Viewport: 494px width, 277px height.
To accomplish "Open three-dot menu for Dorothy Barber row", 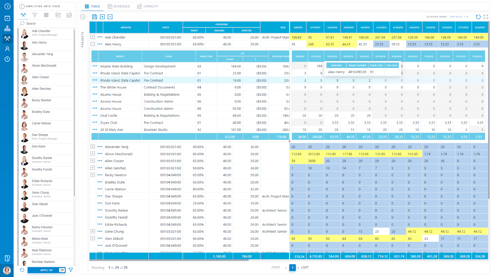I will [100, 210].
